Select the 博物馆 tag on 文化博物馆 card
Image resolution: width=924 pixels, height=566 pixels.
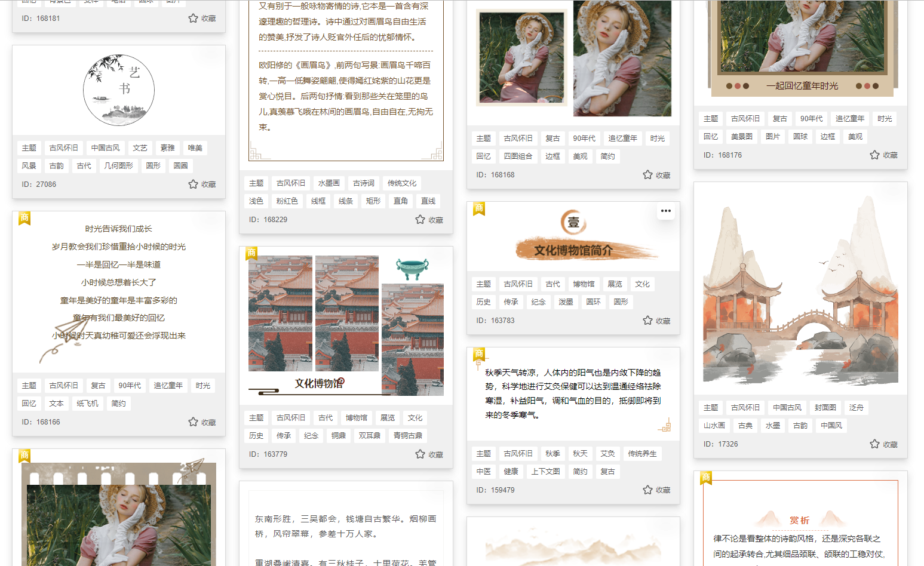tap(357, 417)
